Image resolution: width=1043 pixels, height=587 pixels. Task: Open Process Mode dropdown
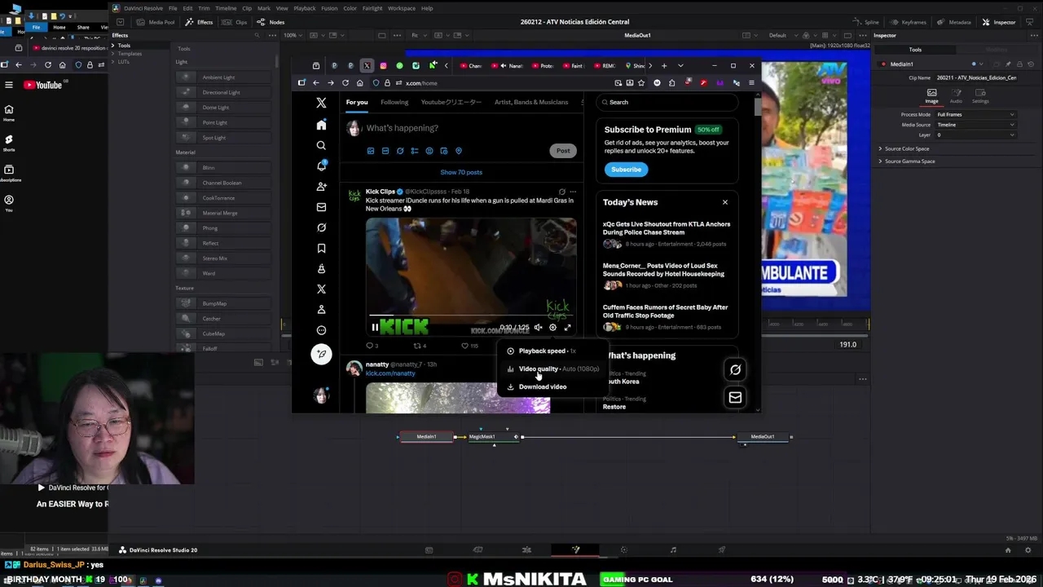pyautogui.click(x=975, y=115)
